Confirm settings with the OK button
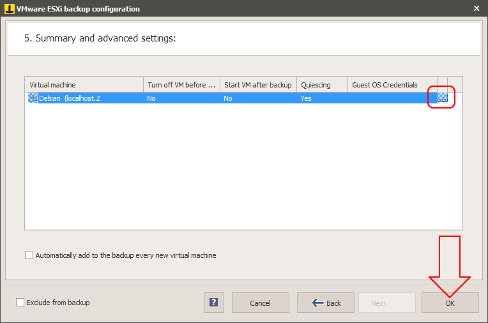 pos(450,303)
